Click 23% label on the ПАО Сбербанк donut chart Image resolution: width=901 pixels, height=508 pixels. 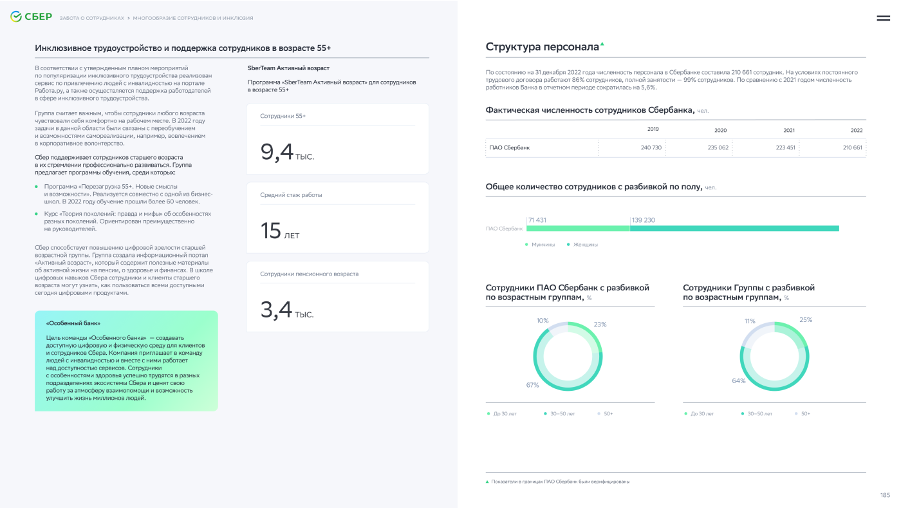point(600,325)
